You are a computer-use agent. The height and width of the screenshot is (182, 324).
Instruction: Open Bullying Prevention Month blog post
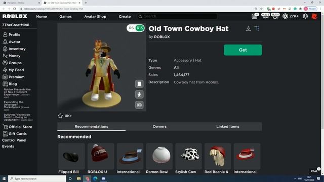pos(18,117)
